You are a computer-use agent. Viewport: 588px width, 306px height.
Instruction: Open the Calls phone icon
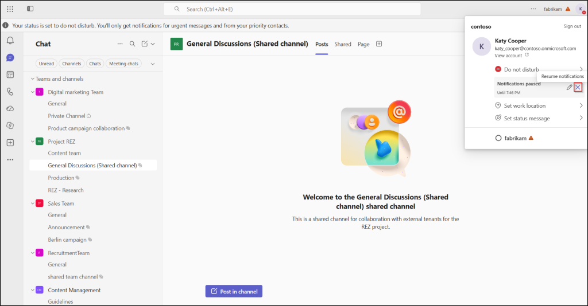tap(10, 92)
